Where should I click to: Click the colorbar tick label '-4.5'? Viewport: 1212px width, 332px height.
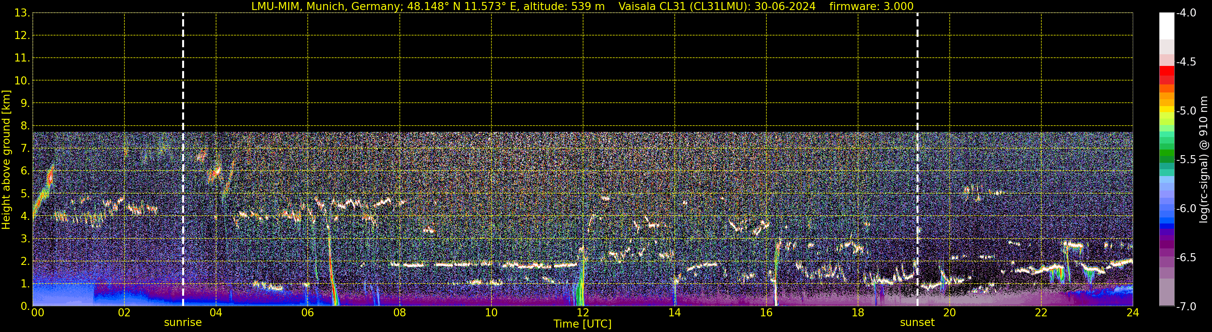(x=1186, y=62)
